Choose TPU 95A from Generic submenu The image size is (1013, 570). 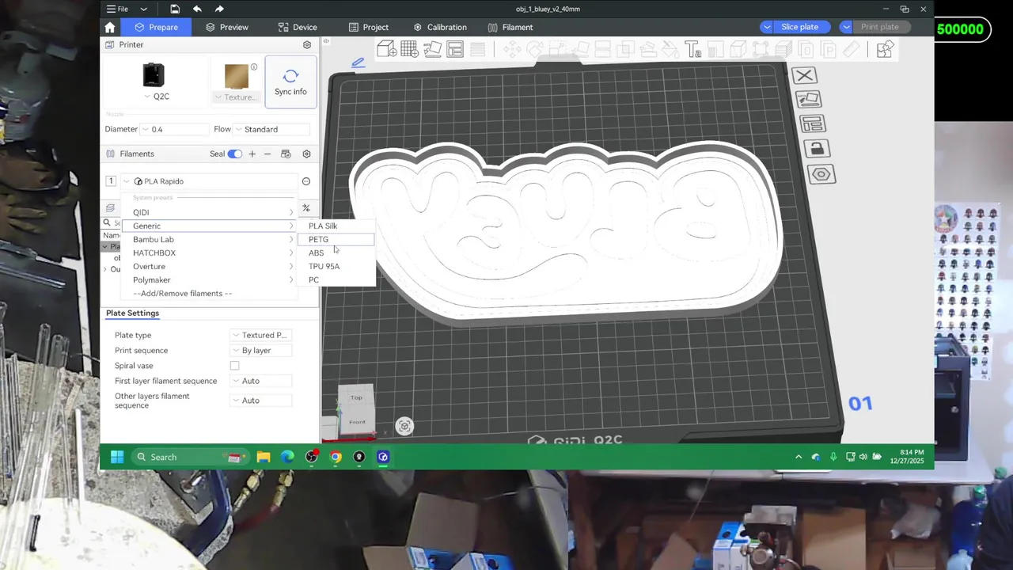click(336, 266)
